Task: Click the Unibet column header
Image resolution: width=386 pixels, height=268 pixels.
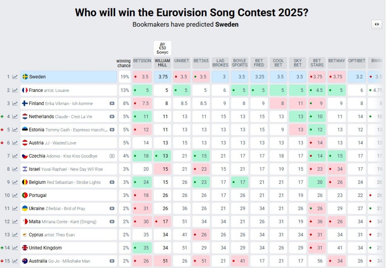Action: 182,61
